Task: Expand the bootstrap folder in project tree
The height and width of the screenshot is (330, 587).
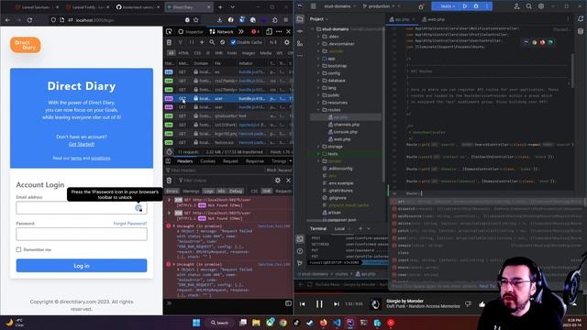Action: [318, 66]
